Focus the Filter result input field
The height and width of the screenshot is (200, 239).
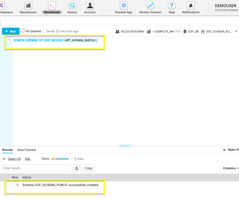point(36,168)
